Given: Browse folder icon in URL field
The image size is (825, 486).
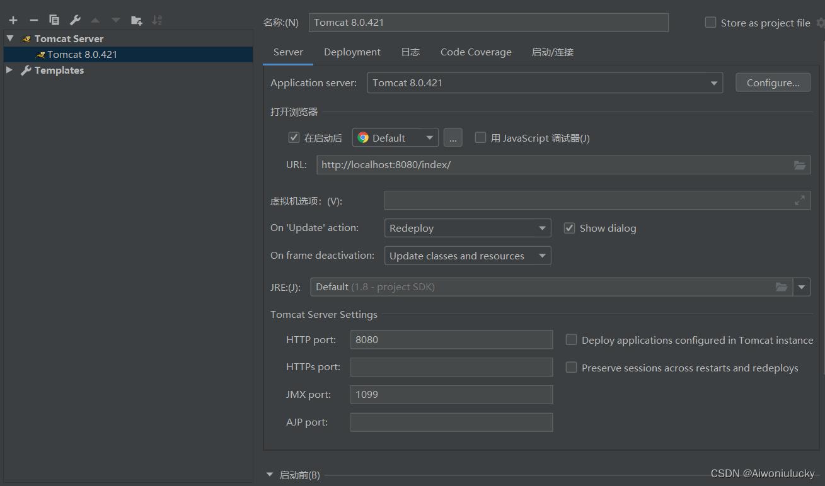Looking at the screenshot, I should coord(799,165).
